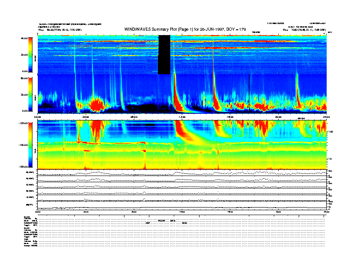
Task: Click the 24:00 label under RAD1 spectrogram
Action: pyautogui.click(x=326, y=117)
